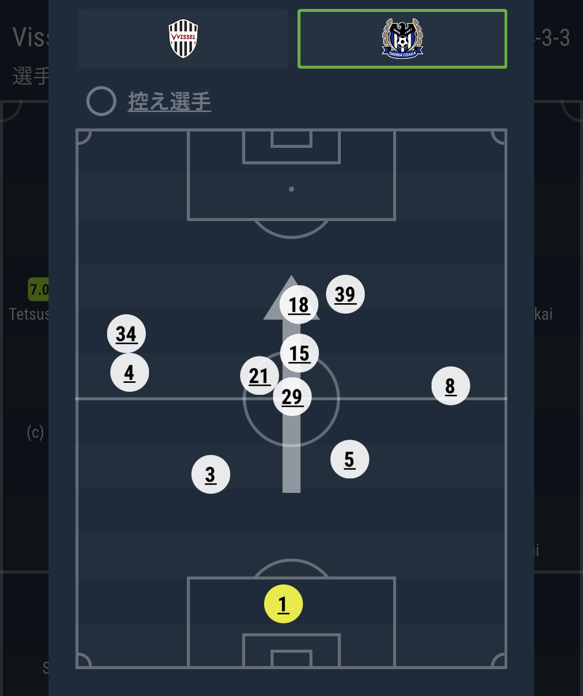Open player number 3 details
The height and width of the screenshot is (696, 583).
210,474
